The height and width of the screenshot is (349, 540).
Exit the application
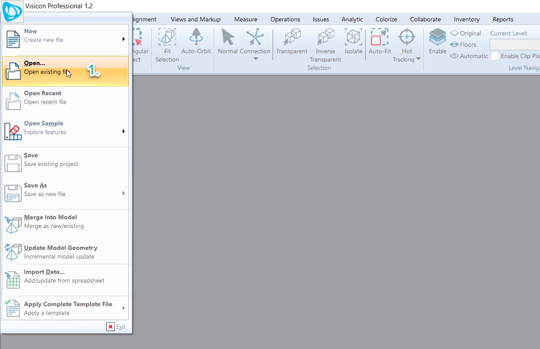(116, 327)
